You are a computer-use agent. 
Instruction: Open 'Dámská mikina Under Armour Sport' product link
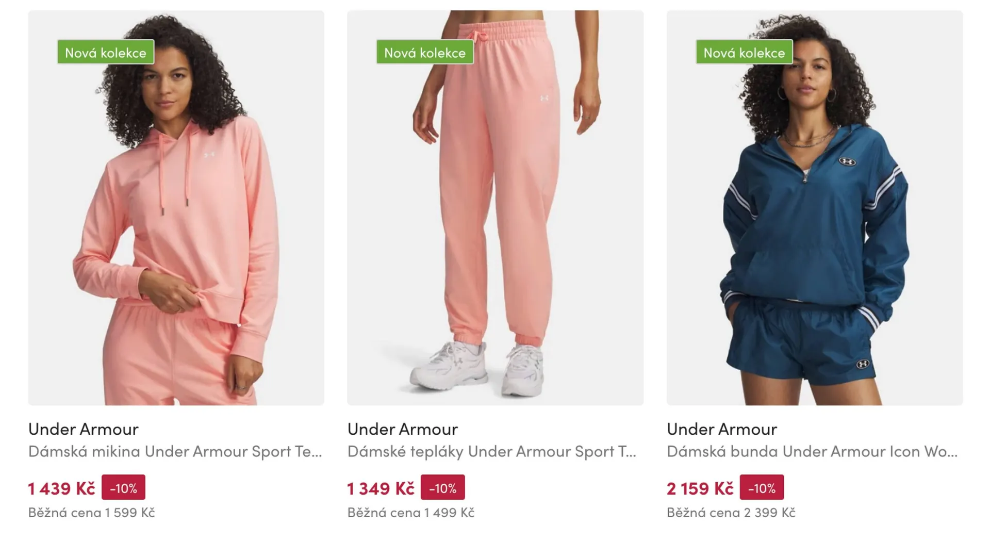(x=175, y=451)
